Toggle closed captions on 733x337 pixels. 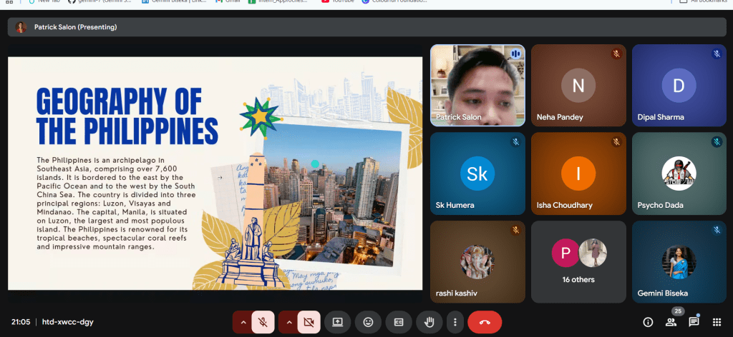tap(399, 322)
